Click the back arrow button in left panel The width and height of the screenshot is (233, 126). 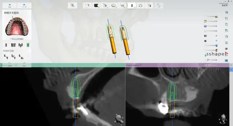(x=9, y=5)
